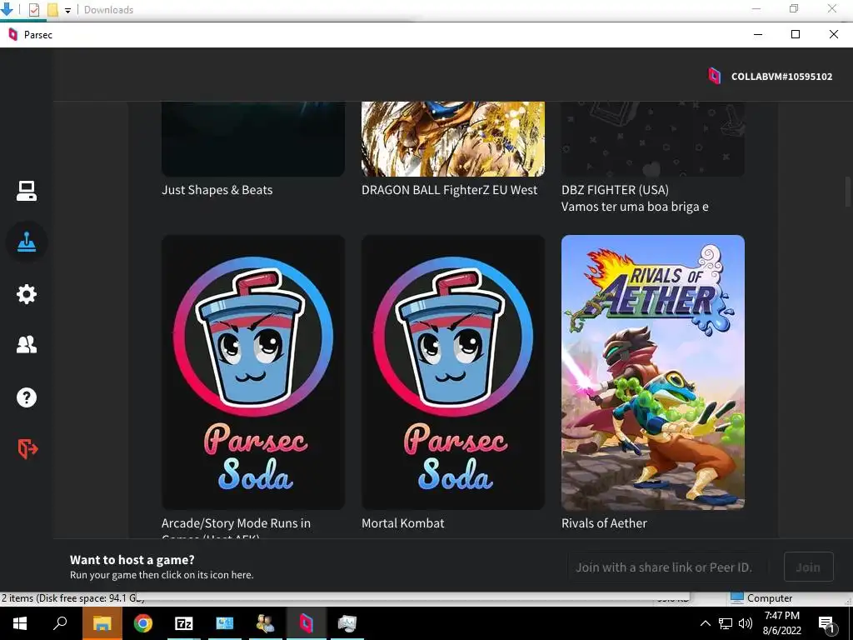
Task: Click quick access dropdown arrow in Downloads window
Action: tap(67, 10)
